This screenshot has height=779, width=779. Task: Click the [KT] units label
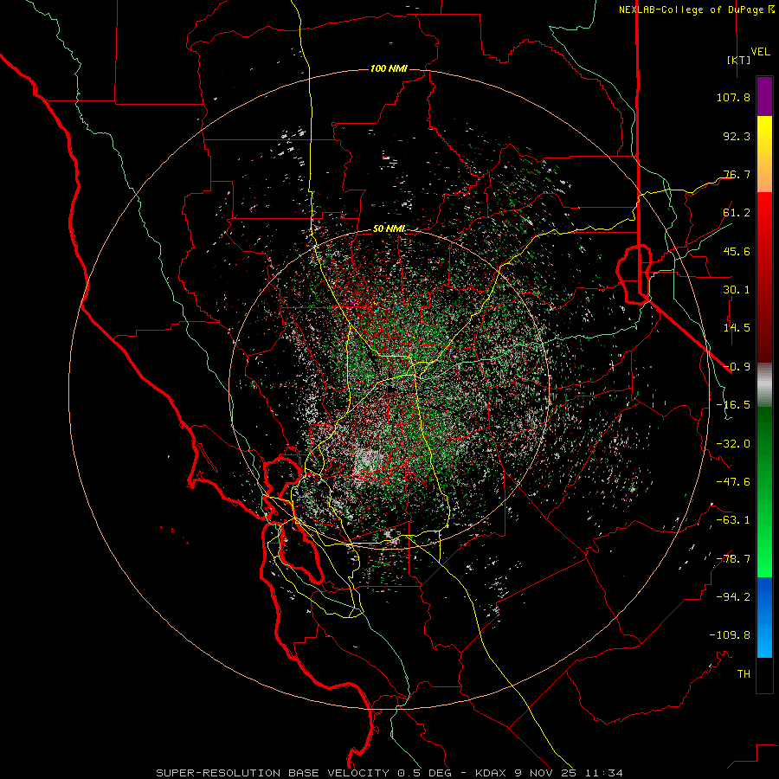[x=738, y=60]
